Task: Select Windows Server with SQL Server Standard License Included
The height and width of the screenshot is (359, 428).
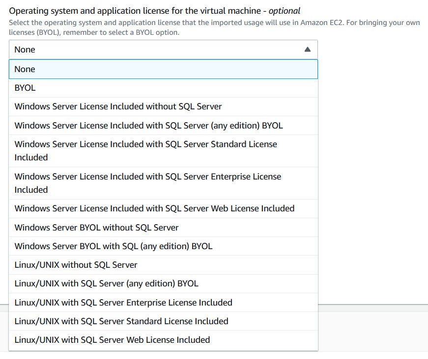Action: 163,151
